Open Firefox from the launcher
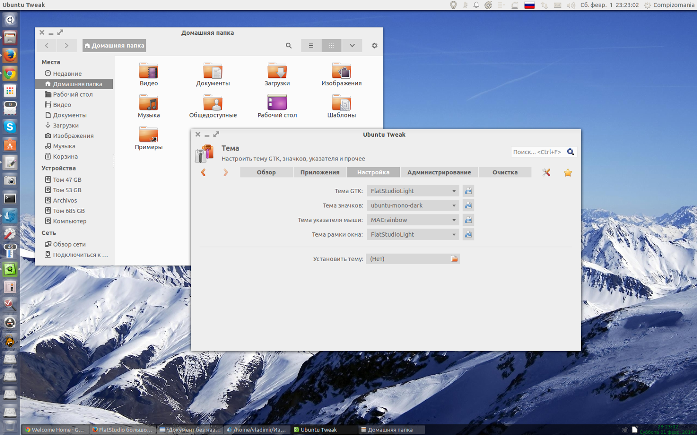The width and height of the screenshot is (697, 435). pyautogui.click(x=10, y=55)
